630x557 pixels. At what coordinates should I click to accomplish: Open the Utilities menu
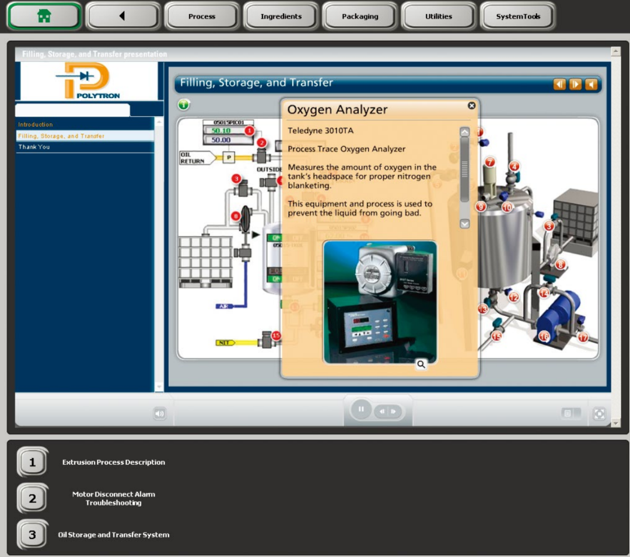pos(439,16)
